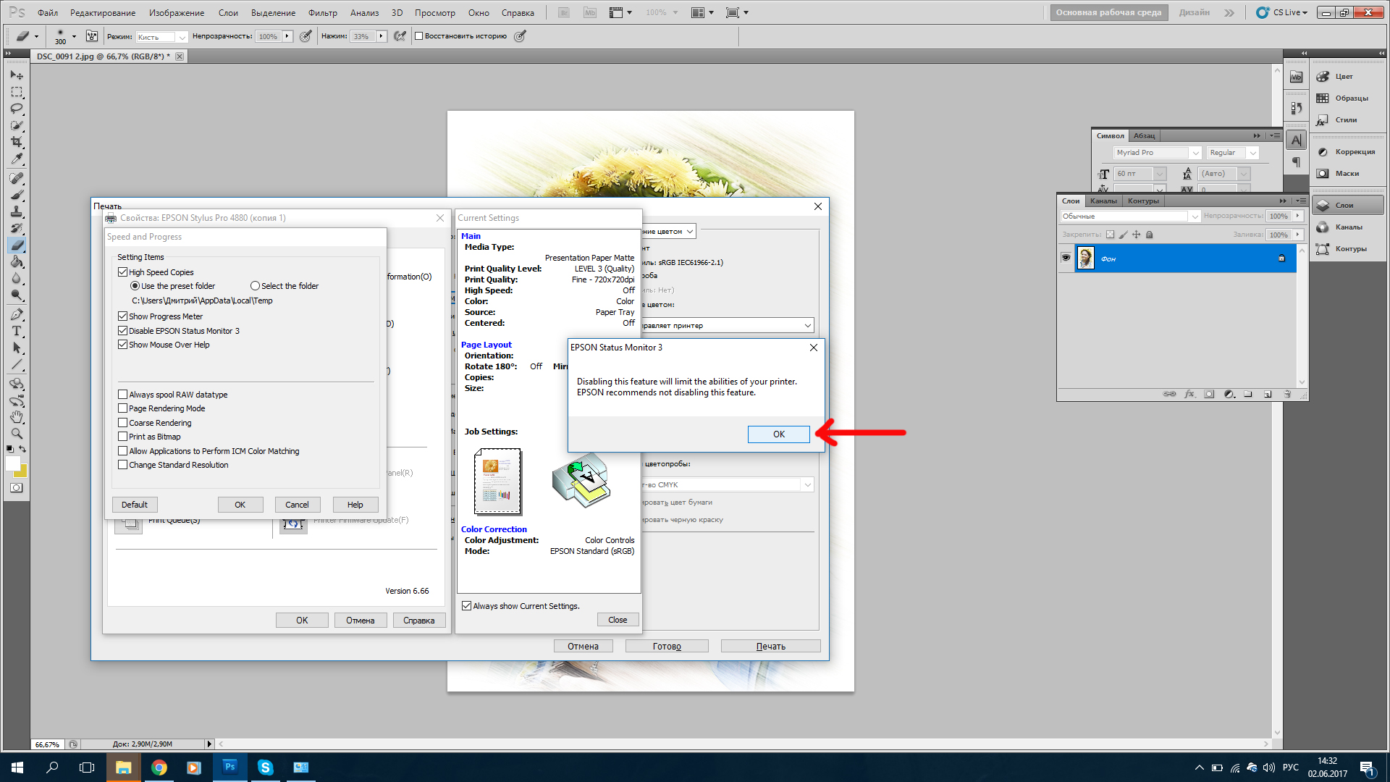The image size is (1390, 782).
Task: Click Help in Speed and Progress dialog
Action: click(355, 505)
